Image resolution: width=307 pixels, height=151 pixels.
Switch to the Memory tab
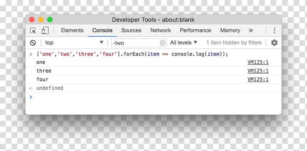(230, 31)
